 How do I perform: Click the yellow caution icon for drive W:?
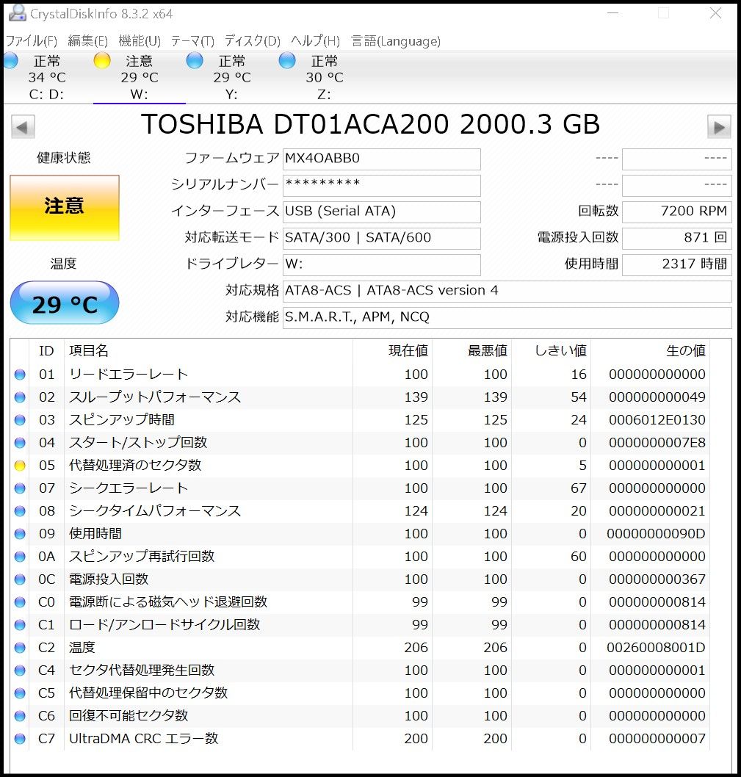[102, 61]
